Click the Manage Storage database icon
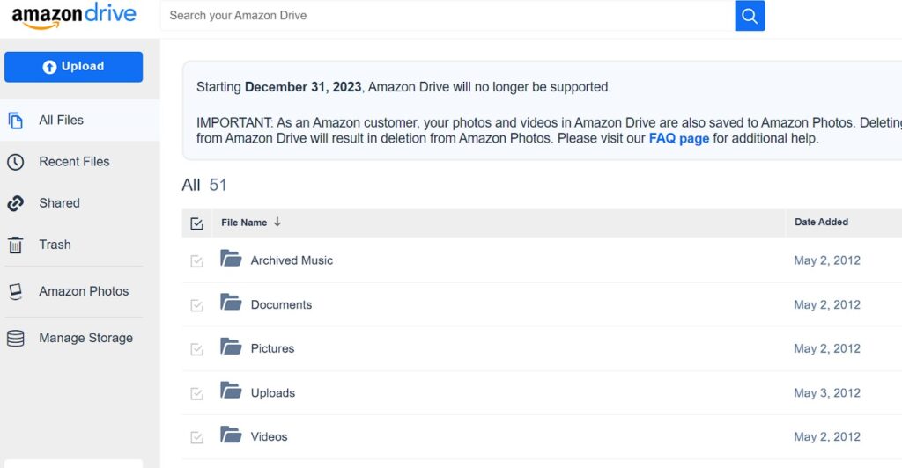The image size is (902, 468). (x=16, y=339)
